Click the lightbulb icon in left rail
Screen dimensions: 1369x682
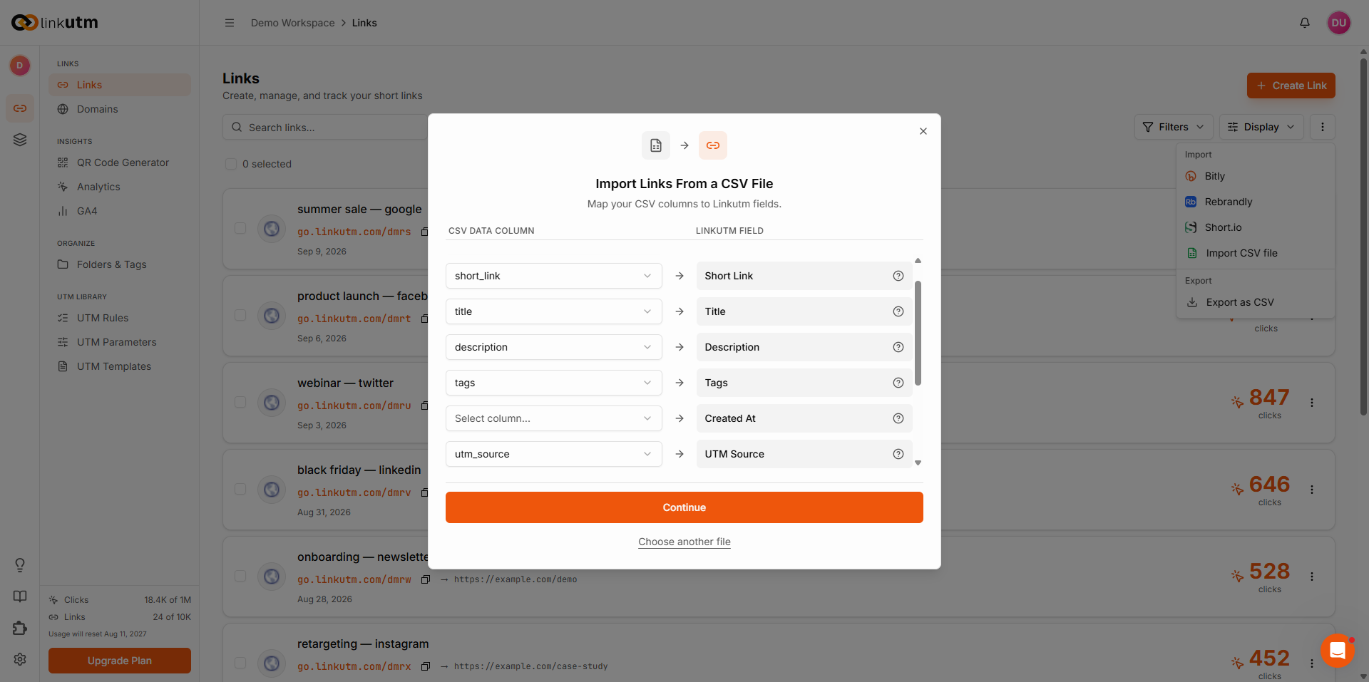coord(20,565)
